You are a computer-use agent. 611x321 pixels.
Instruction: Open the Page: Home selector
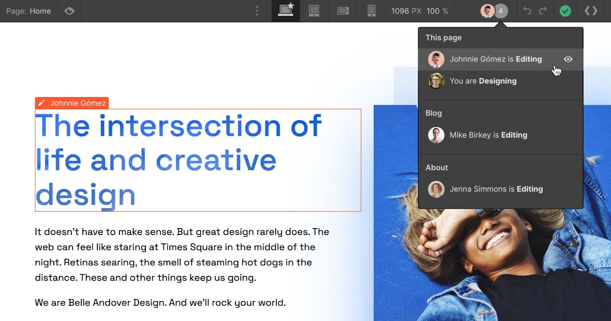29,11
